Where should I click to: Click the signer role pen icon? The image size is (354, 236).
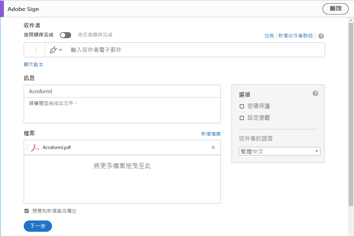[53, 50]
